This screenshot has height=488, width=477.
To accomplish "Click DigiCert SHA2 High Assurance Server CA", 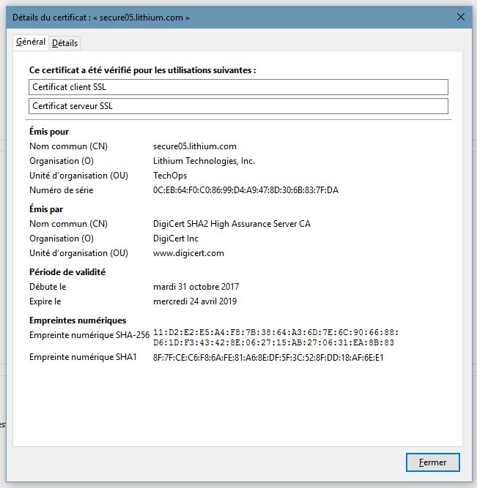I will coord(232,224).
